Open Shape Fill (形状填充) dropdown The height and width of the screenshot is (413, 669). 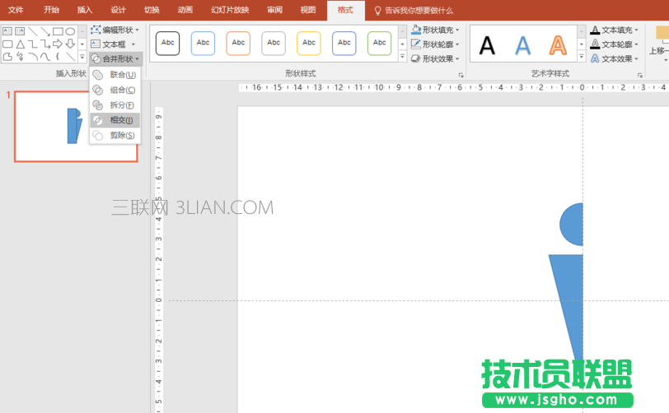[435, 30]
